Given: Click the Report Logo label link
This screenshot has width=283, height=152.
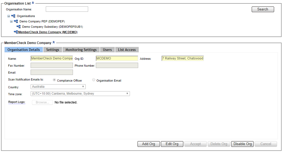Looking at the screenshot, I should (x=17, y=102).
